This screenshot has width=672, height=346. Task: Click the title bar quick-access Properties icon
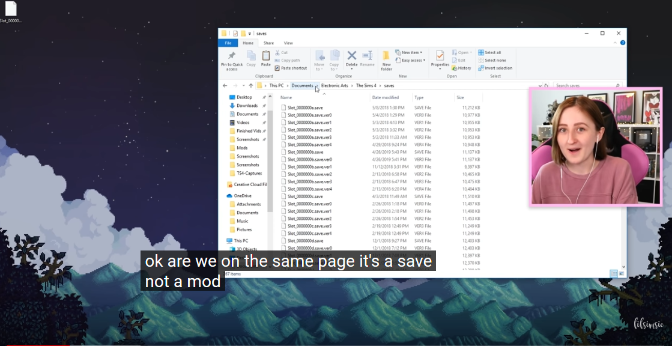coord(235,33)
